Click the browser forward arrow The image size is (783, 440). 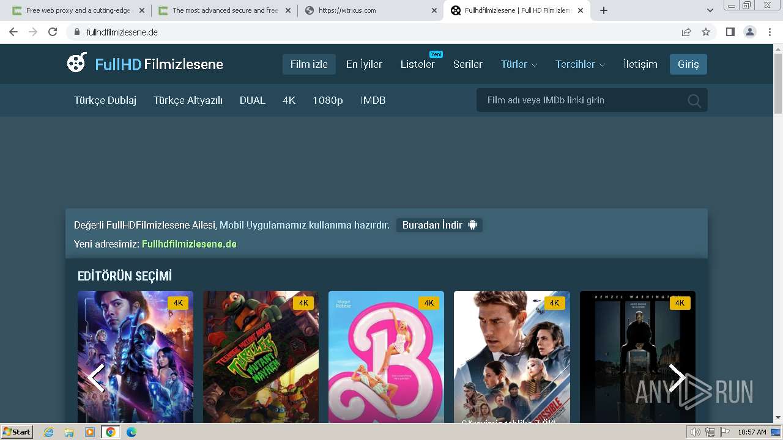coord(33,32)
